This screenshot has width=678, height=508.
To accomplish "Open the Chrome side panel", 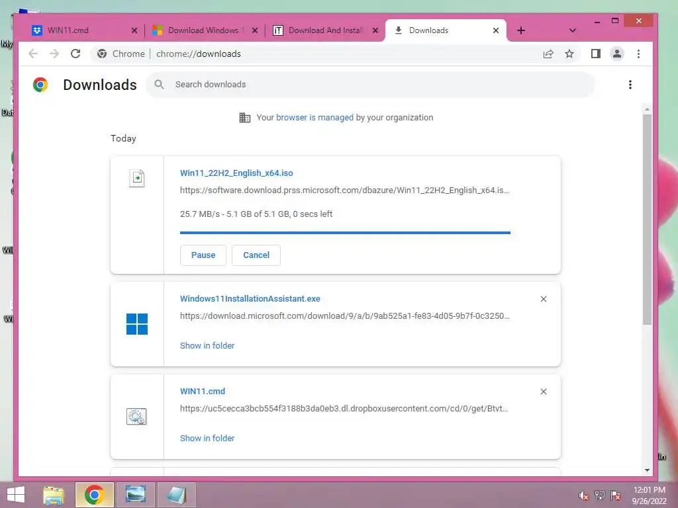I will [596, 54].
